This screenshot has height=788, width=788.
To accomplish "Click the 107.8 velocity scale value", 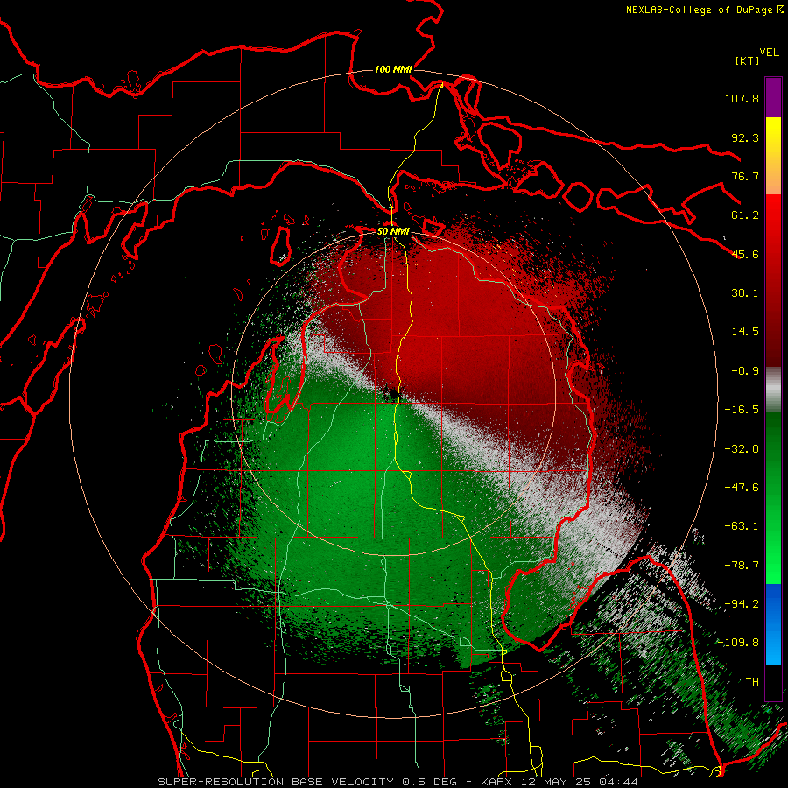I will (742, 98).
